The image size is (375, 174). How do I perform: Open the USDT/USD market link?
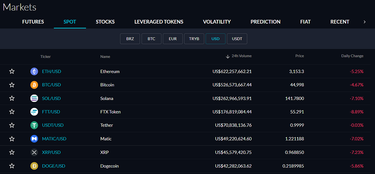53,125
